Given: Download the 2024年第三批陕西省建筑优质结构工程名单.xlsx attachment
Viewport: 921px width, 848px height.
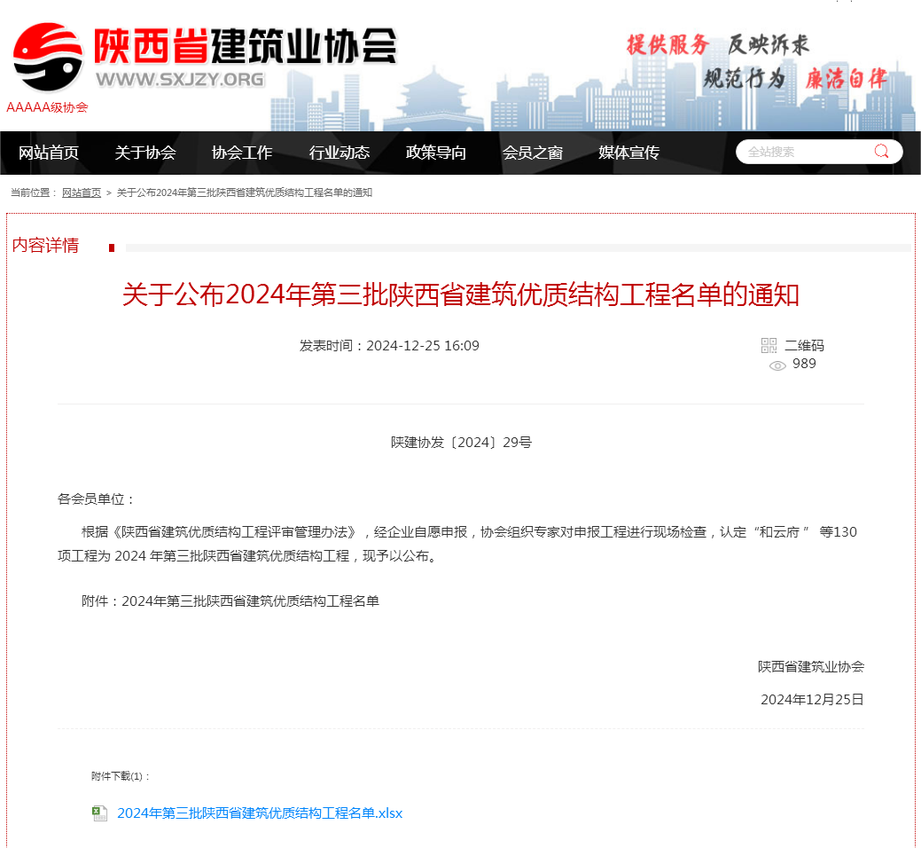Looking at the screenshot, I should [260, 813].
